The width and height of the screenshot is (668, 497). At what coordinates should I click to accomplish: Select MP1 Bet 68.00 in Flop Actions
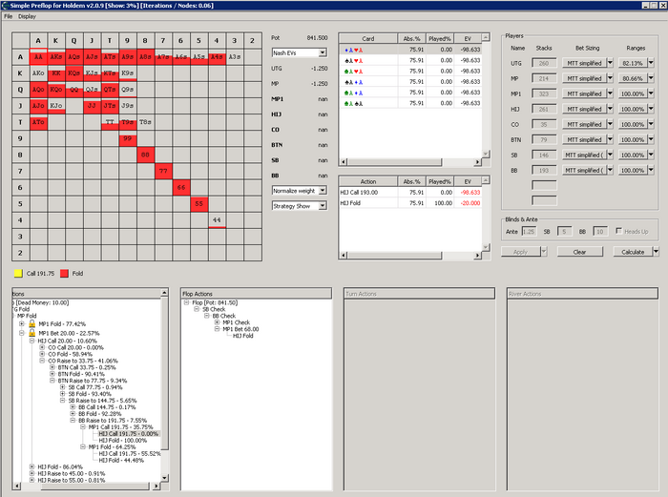240,329
